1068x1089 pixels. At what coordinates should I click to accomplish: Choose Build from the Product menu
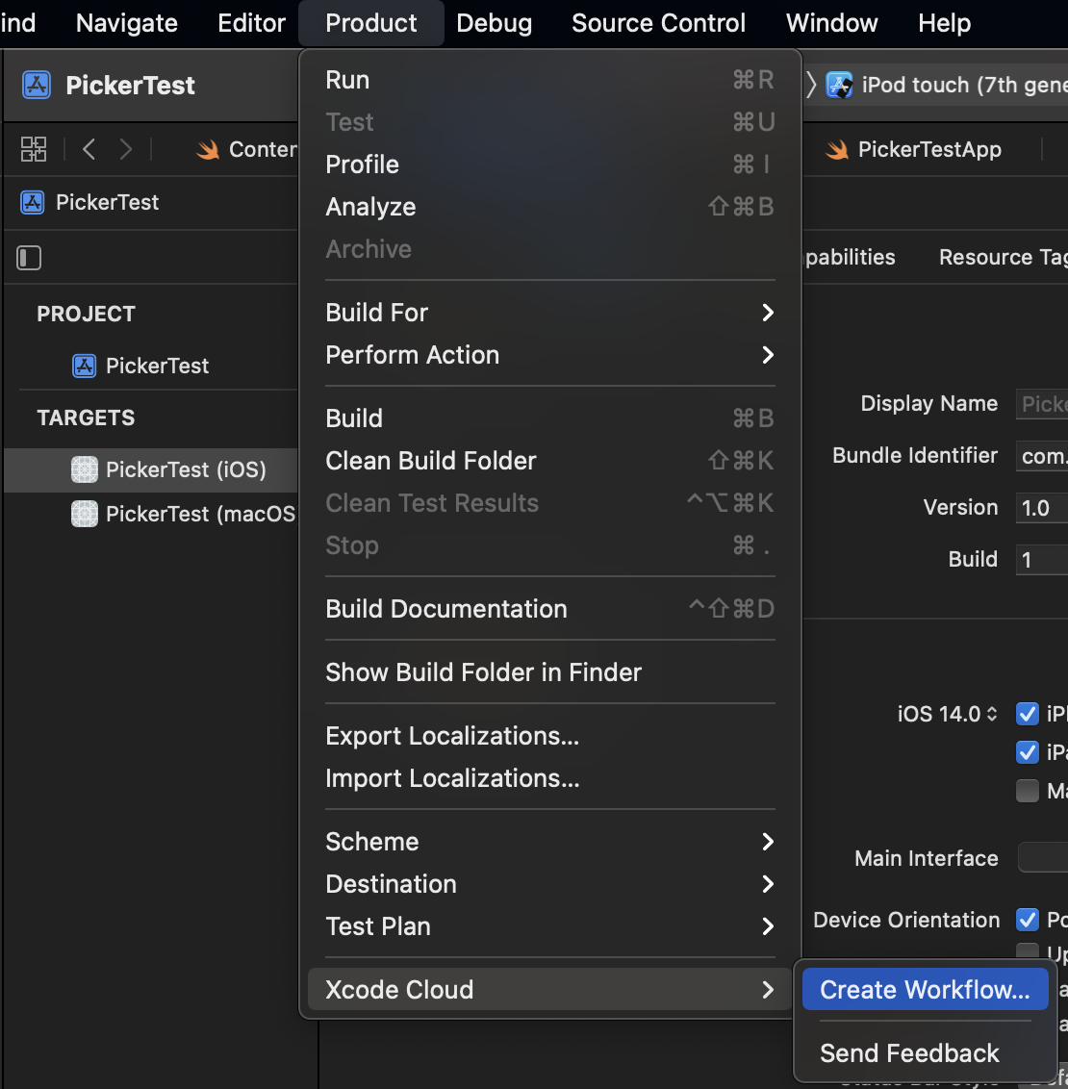tap(550, 418)
